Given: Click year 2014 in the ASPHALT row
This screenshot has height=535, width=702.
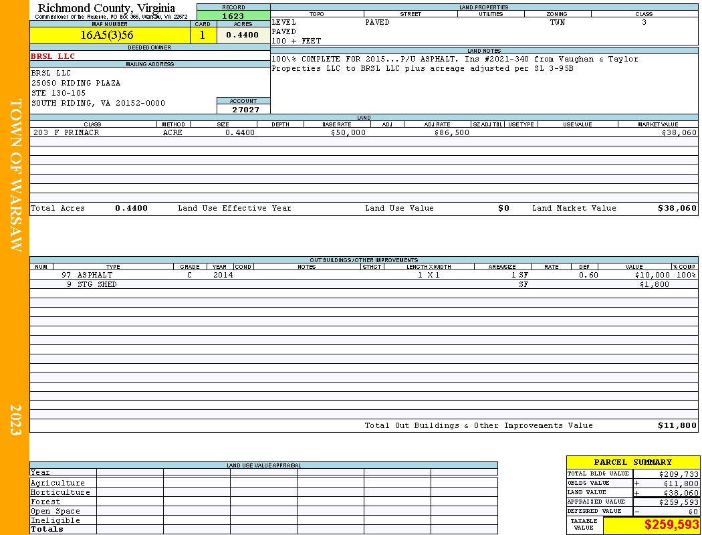Looking at the screenshot, I should pyautogui.click(x=223, y=275).
